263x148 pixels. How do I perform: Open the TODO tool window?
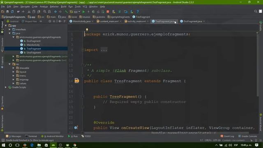pos(86,136)
